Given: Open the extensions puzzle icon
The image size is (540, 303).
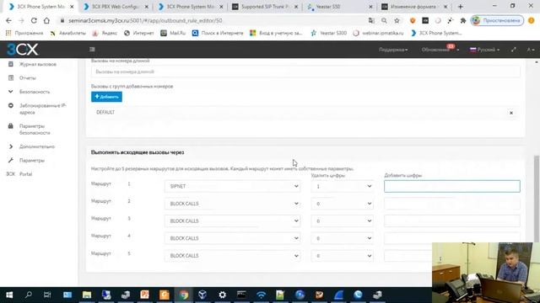Looking at the screenshot, I should click(x=463, y=20).
